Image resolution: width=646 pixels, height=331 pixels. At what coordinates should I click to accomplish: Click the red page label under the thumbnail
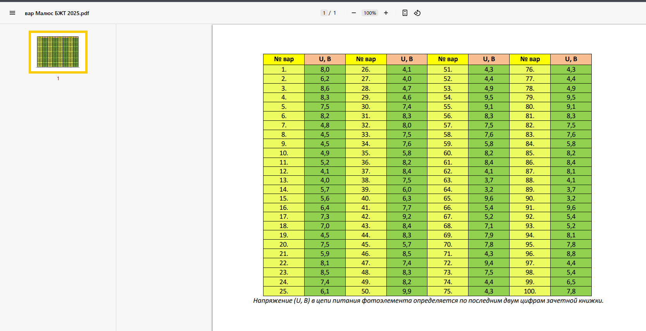58,79
